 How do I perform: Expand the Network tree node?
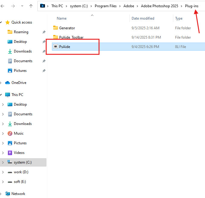[x=2, y=194]
